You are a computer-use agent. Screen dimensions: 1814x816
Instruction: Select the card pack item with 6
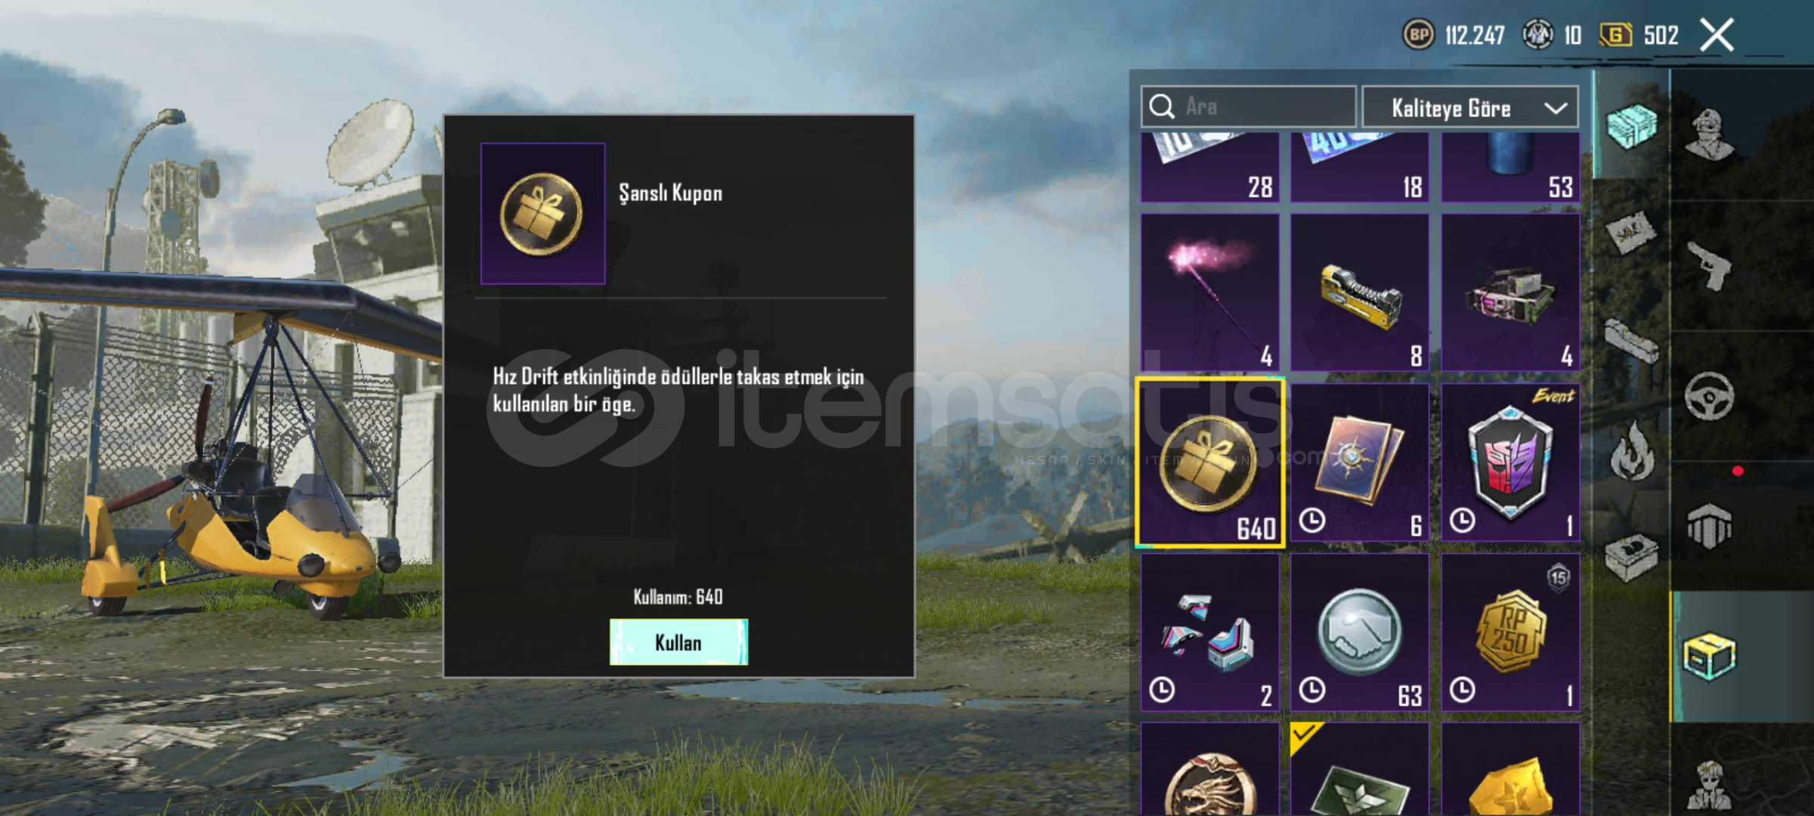point(1360,462)
